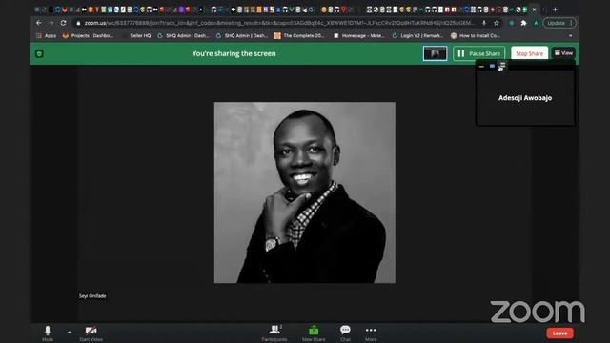
Task: Stop Share on the green bar
Action: (x=529, y=53)
